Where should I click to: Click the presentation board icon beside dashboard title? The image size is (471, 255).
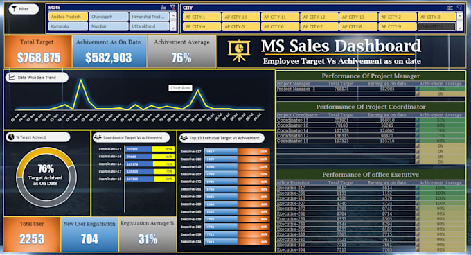click(x=239, y=51)
